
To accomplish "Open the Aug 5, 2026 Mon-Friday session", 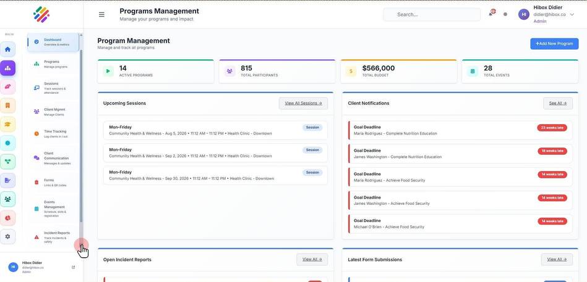I will [x=215, y=130].
